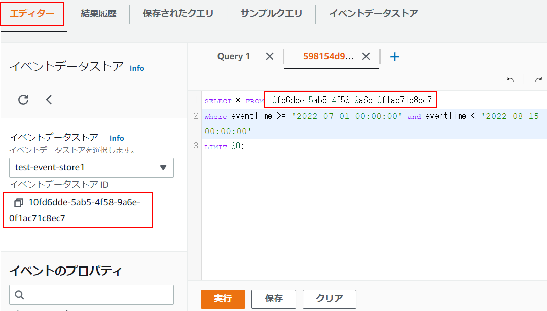Copy the event data store ID
Screen dimensions: 547x311
coord(19,203)
